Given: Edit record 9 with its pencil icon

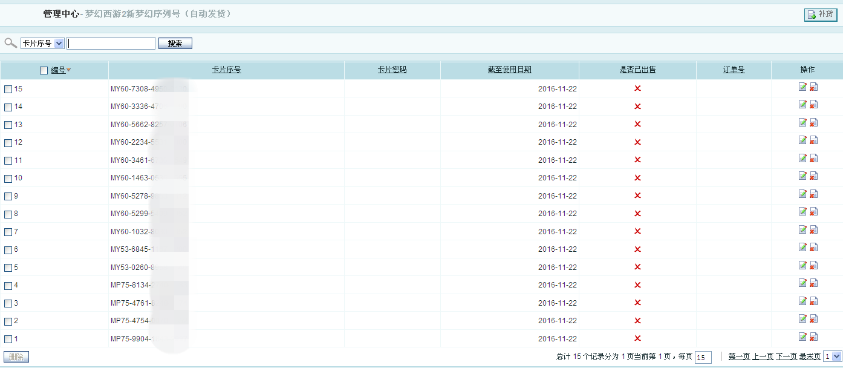Looking at the screenshot, I should pyautogui.click(x=802, y=194).
